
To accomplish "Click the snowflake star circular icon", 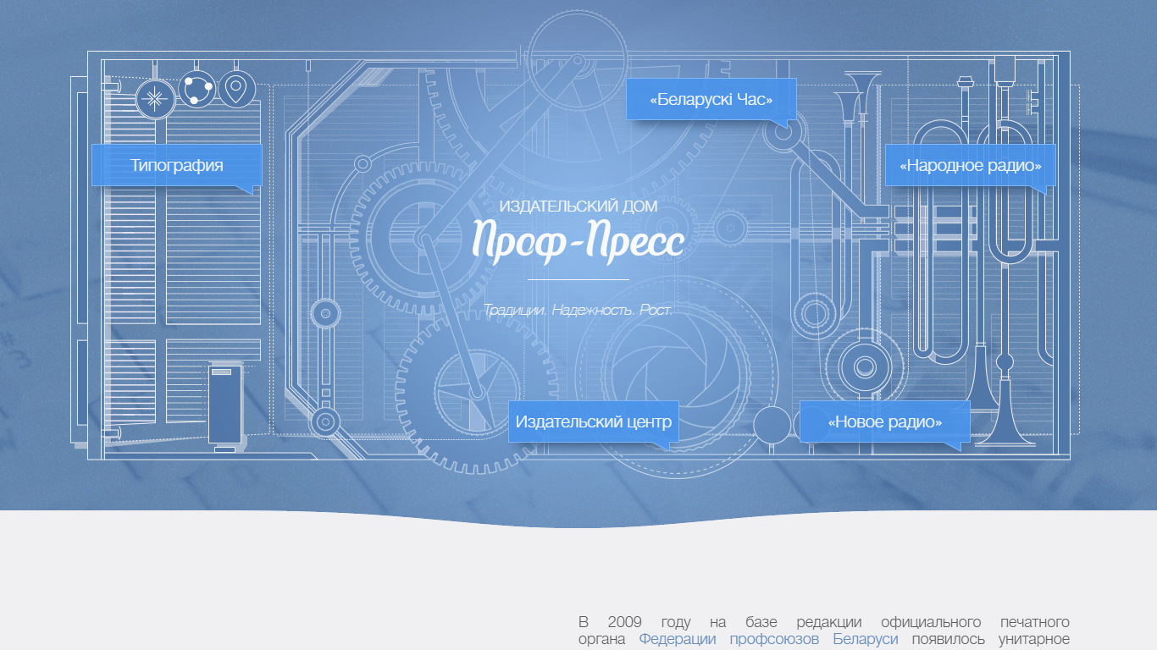I will pyautogui.click(x=155, y=99).
